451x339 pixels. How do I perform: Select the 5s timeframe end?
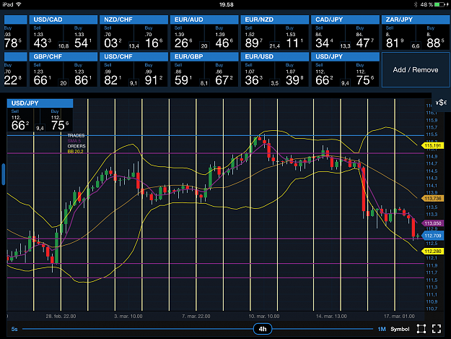[x=14, y=329]
